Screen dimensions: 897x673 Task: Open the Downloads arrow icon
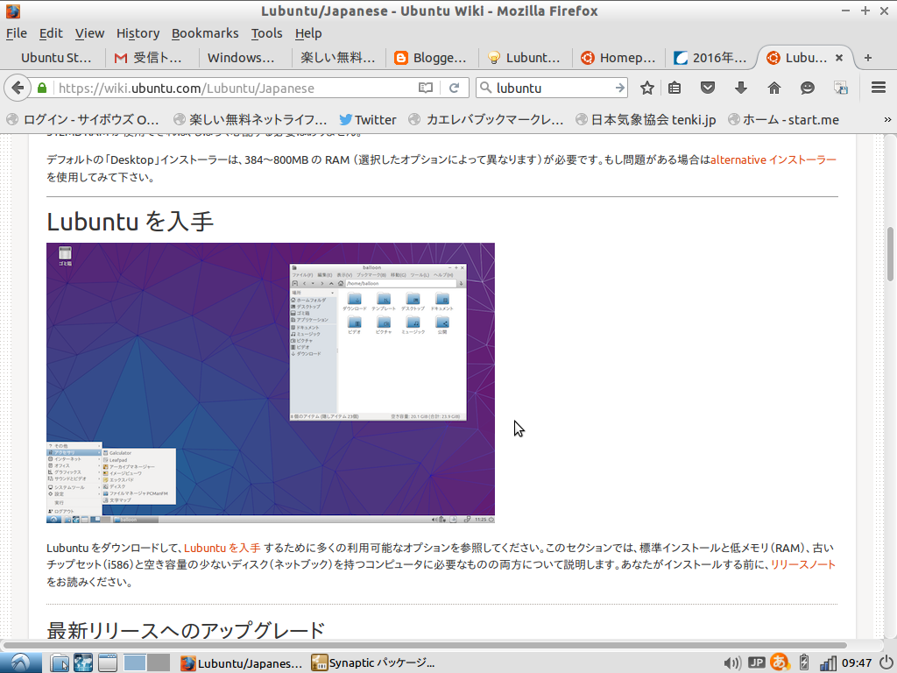[741, 88]
